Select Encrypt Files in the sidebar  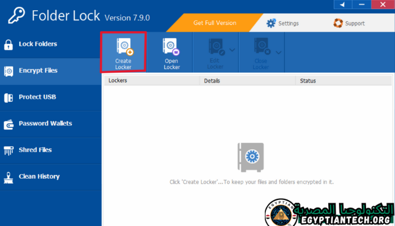coord(37,71)
